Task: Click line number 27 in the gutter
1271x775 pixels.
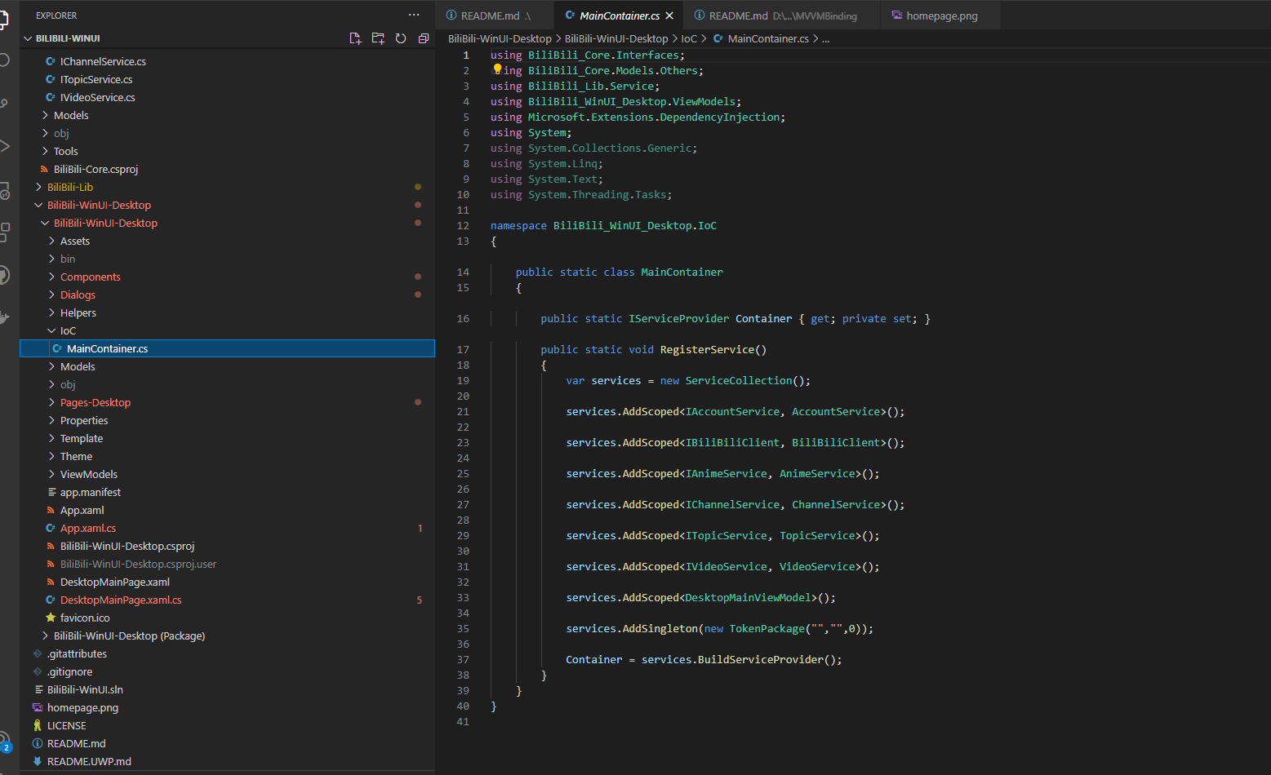Action: pyautogui.click(x=463, y=504)
